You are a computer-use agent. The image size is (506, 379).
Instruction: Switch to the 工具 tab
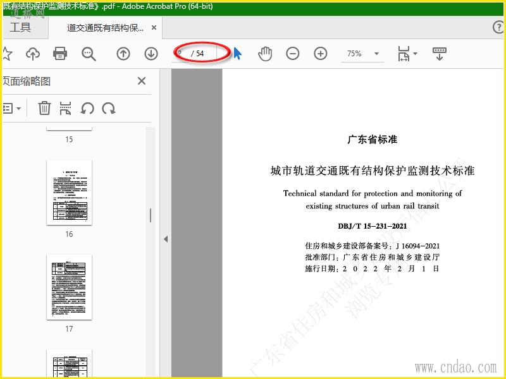(20, 27)
